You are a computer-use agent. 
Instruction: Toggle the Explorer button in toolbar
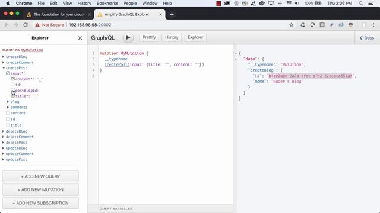coord(195,37)
